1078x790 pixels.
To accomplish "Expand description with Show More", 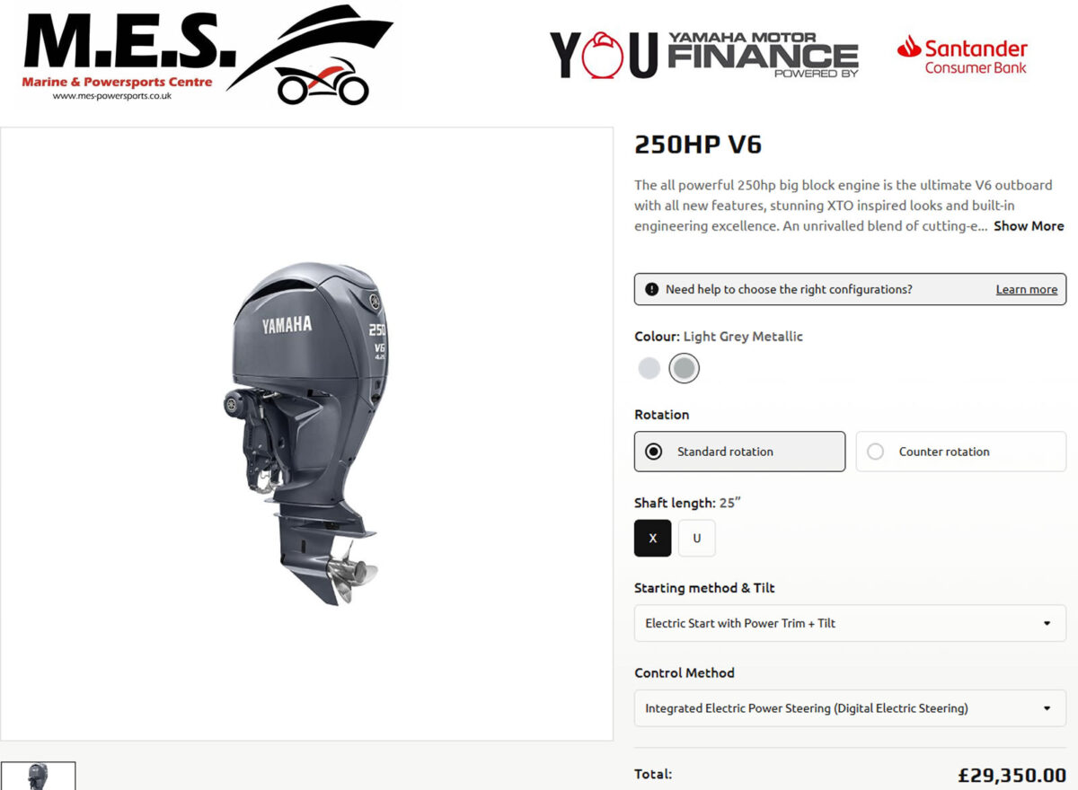I will (x=1029, y=226).
